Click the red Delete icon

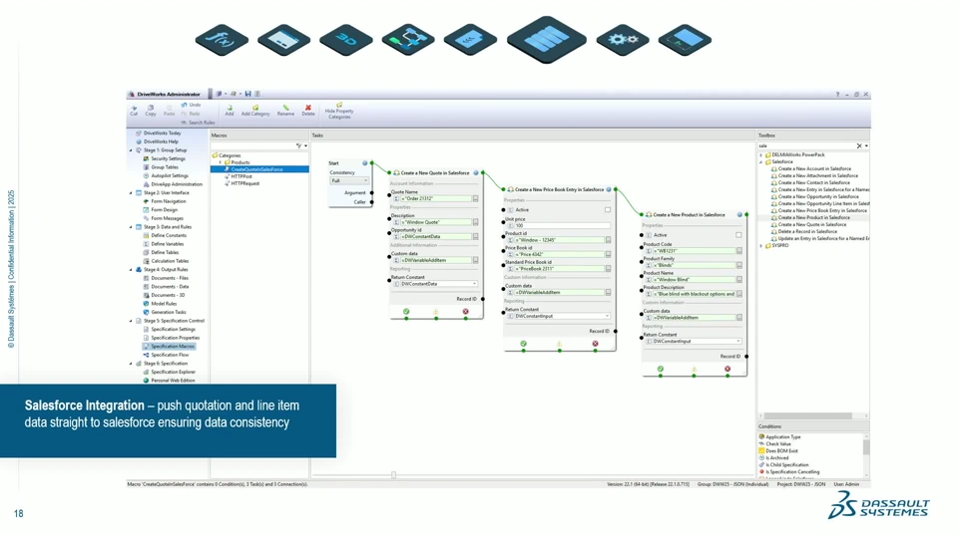click(308, 110)
